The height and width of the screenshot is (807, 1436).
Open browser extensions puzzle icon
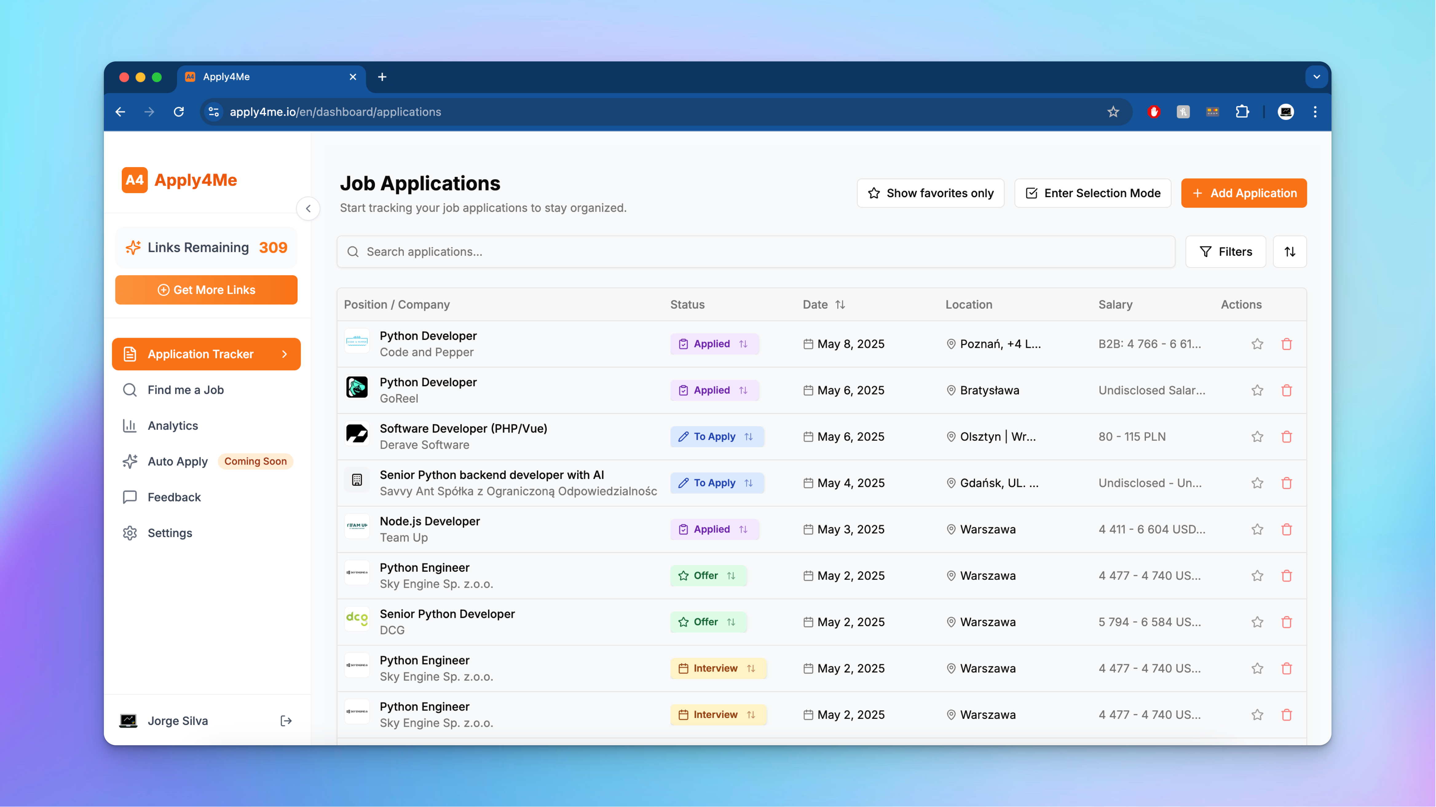(1242, 112)
